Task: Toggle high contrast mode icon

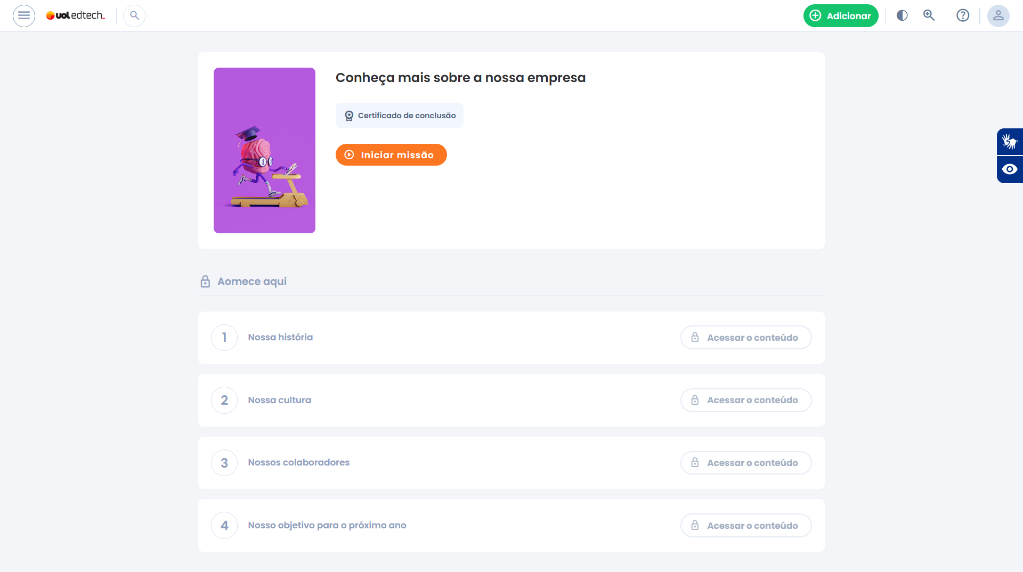Action: pyautogui.click(x=902, y=15)
